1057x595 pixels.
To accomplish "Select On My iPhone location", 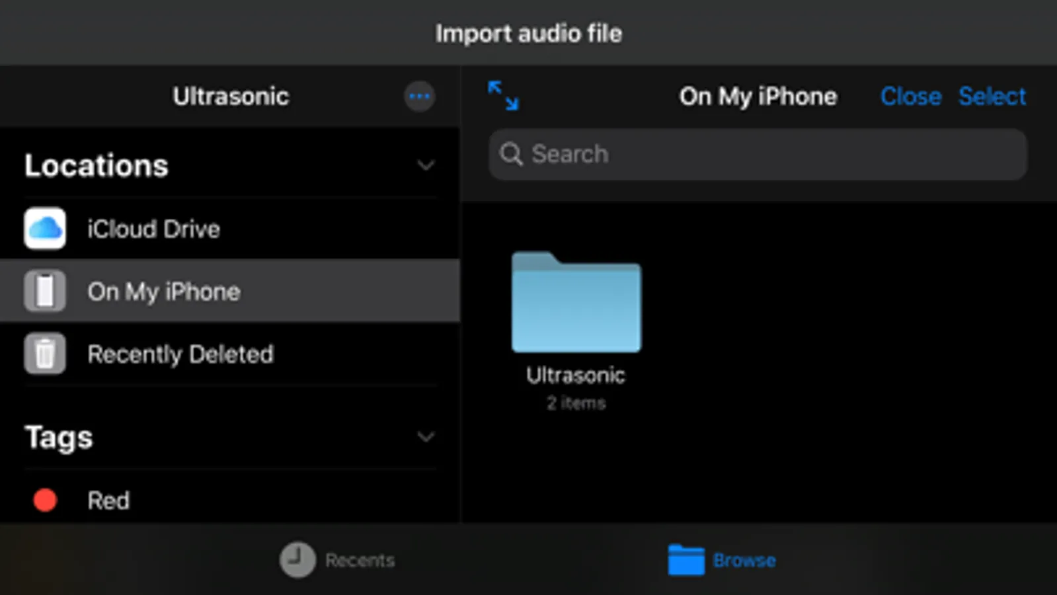I will click(x=230, y=291).
